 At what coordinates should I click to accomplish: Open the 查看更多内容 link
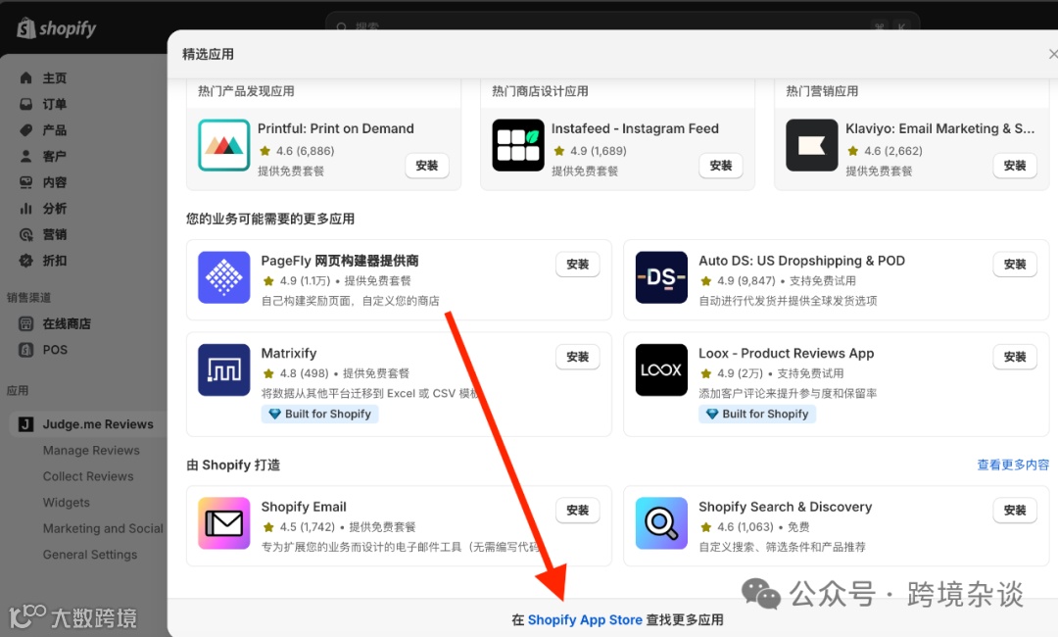(x=1013, y=465)
